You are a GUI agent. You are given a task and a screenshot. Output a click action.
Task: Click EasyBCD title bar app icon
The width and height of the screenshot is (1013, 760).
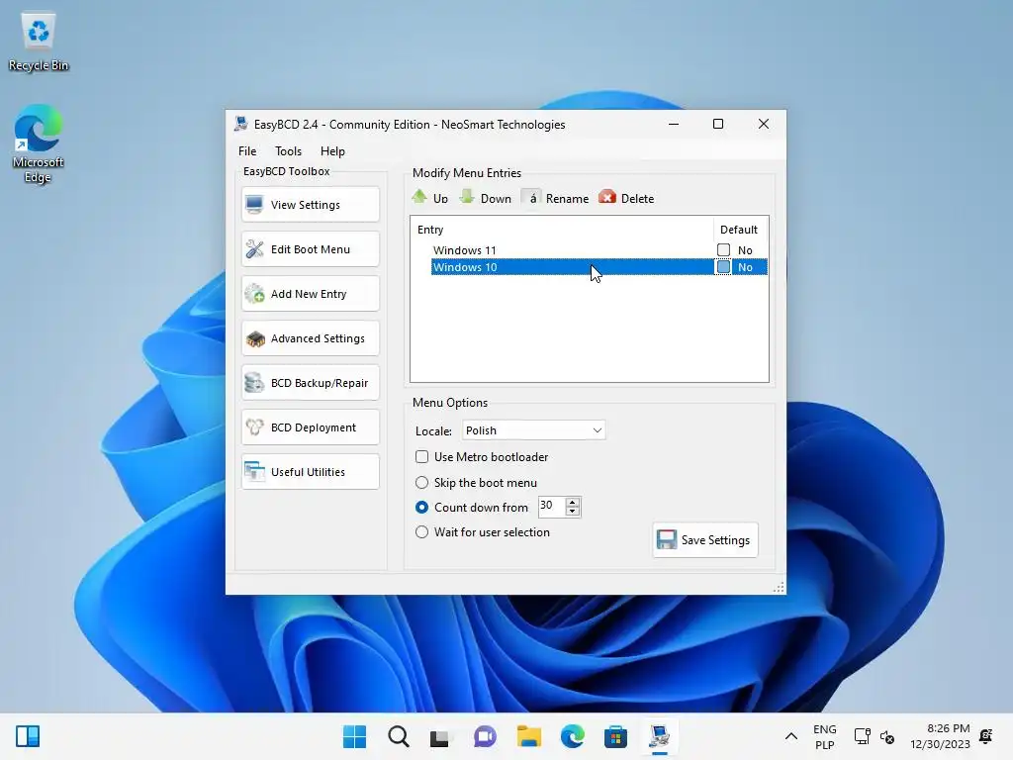pos(241,124)
